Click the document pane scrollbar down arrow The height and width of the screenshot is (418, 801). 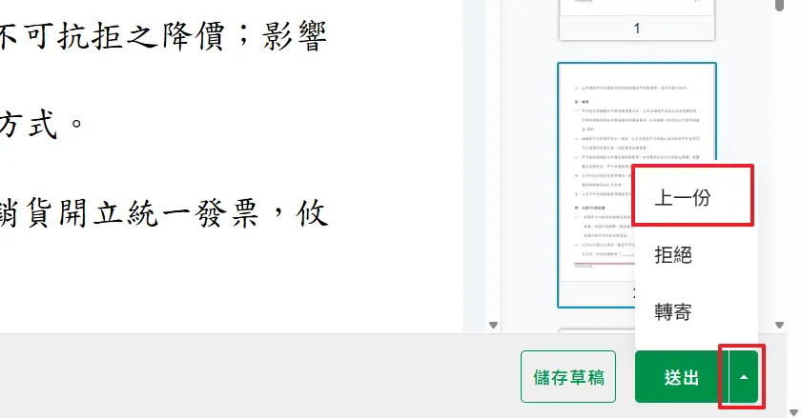493,325
